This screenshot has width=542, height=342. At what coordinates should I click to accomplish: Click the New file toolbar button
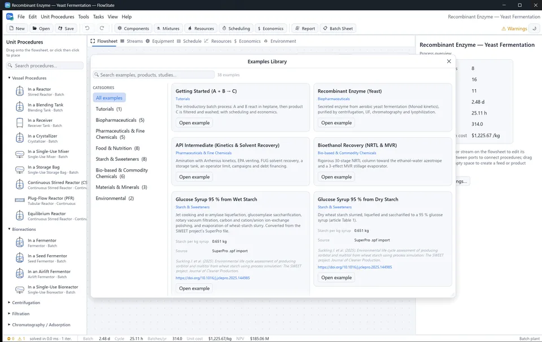point(17,28)
